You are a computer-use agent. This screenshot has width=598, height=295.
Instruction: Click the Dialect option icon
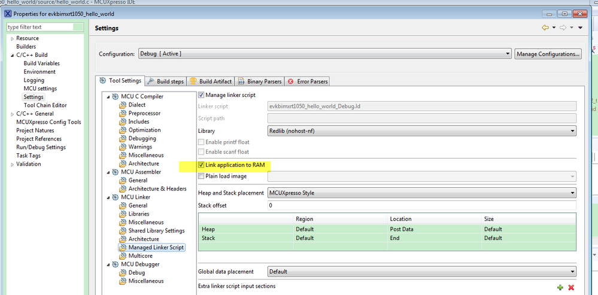pos(123,105)
